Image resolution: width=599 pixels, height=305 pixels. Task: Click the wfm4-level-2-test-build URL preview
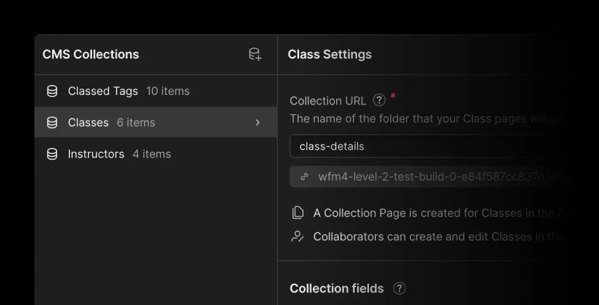coord(430,177)
